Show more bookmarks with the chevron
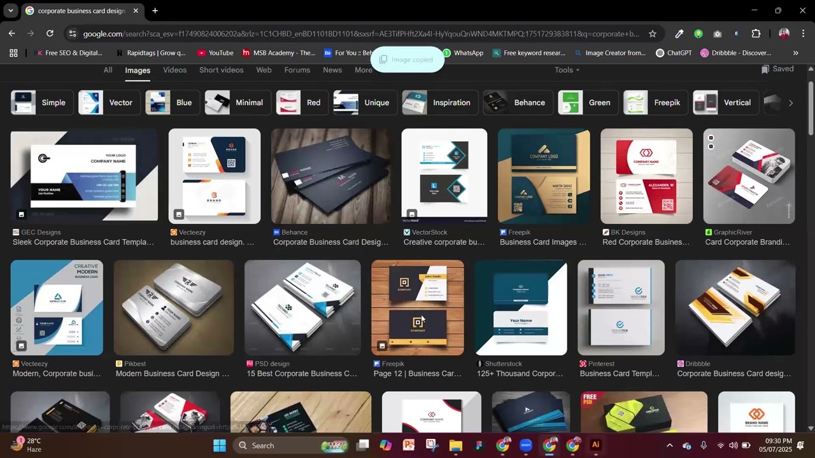This screenshot has width=815, height=458. pos(795,53)
